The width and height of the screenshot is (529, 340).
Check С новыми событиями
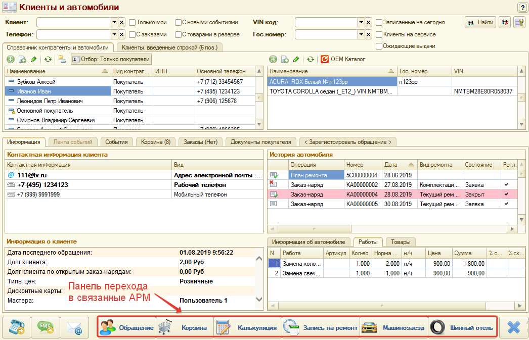click(178, 22)
